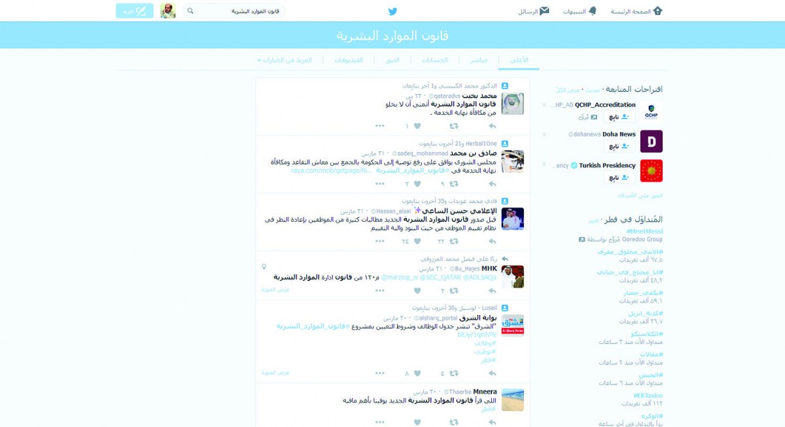Open the profile avatar menu in top bar
Image resolution: width=785 pixels, height=427 pixels.
point(168,11)
